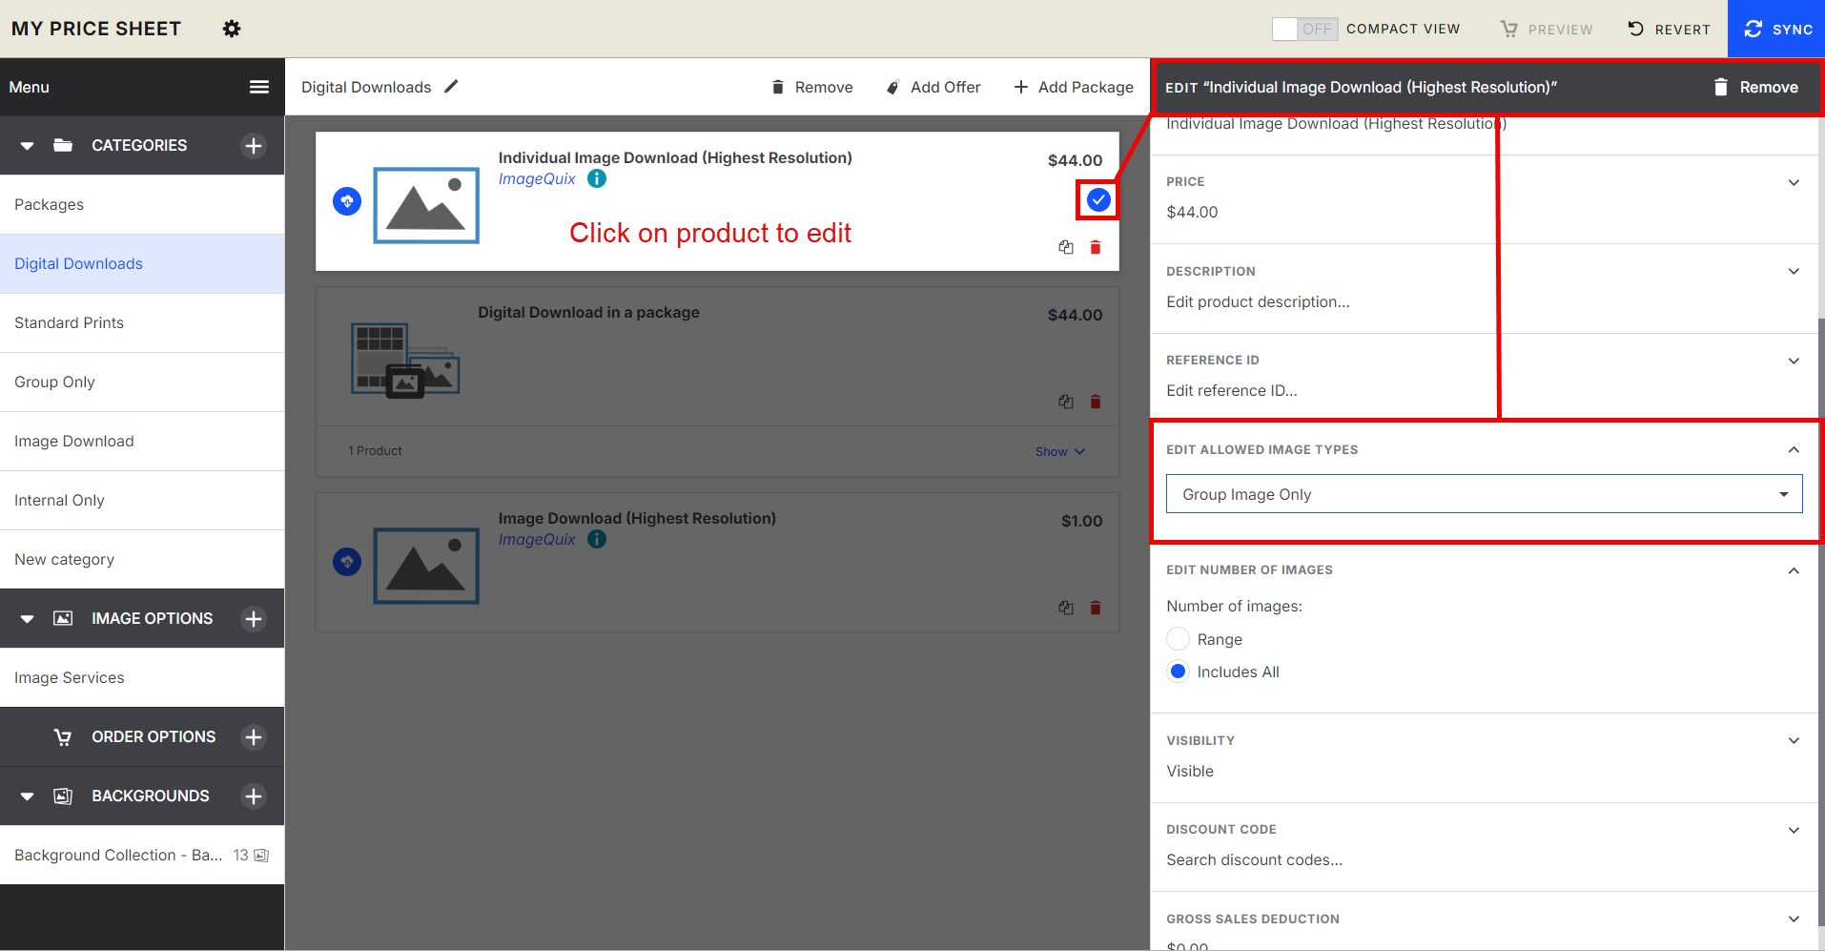This screenshot has height=951, width=1825.
Task: Add a new Image Options item
Action: (254, 619)
